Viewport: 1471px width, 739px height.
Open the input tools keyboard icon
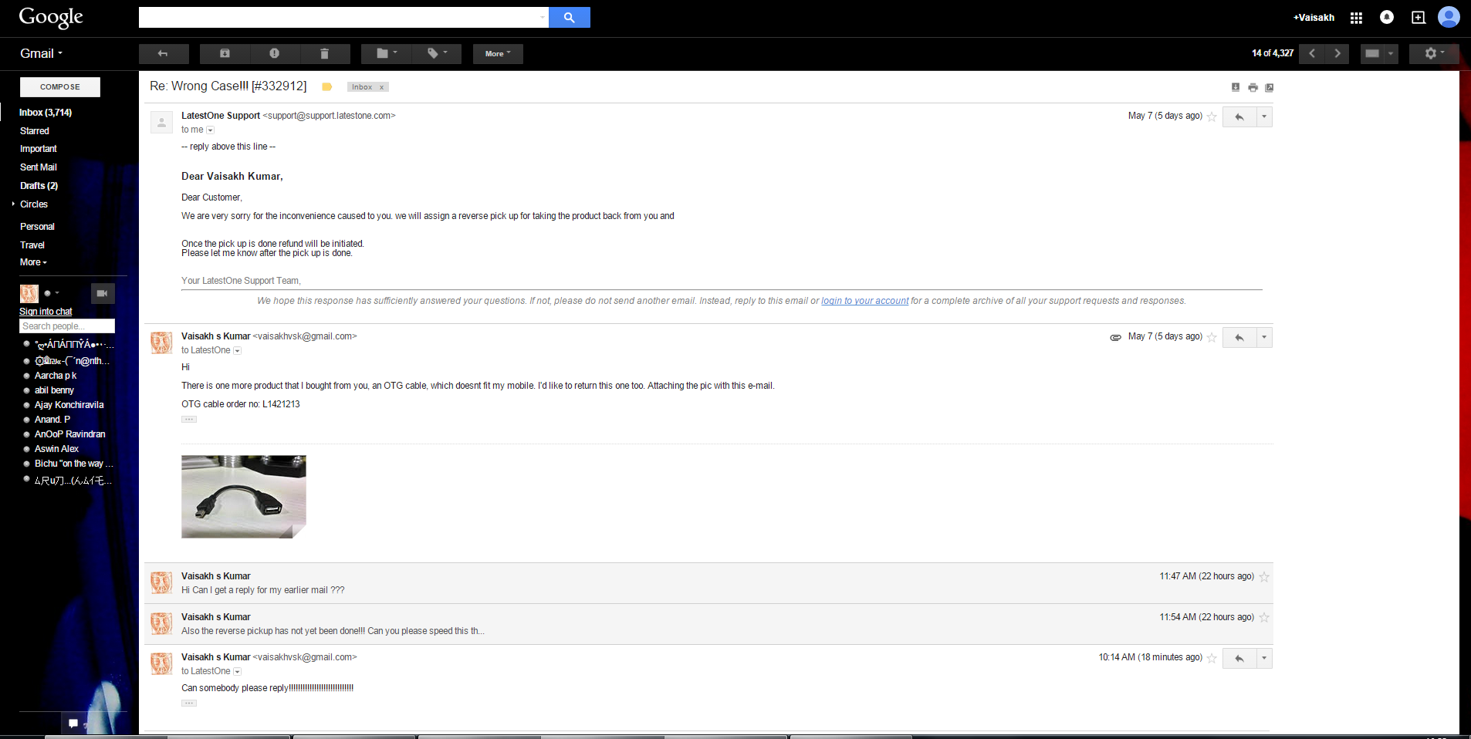pyautogui.click(x=1372, y=53)
